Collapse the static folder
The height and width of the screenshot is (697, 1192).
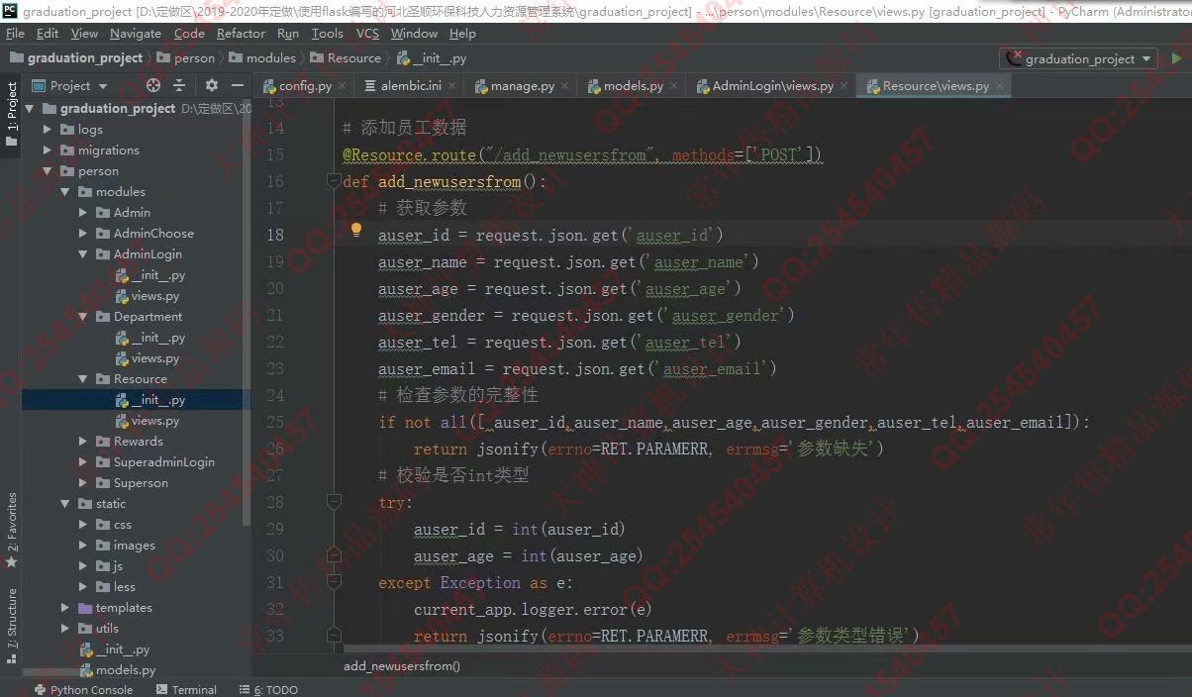(x=65, y=504)
